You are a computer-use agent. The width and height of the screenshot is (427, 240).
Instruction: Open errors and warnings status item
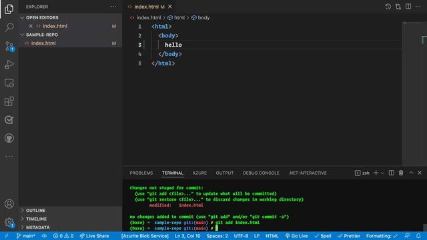tap(63, 236)
